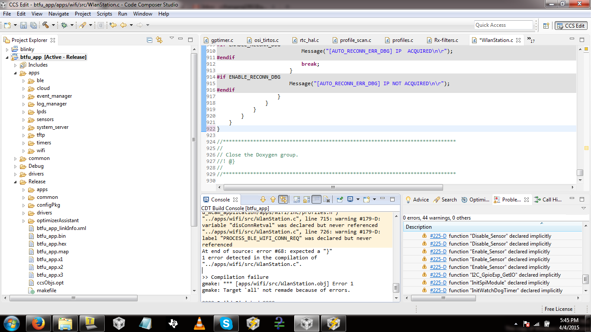The image size is (591, 332).
Task: Click the Pin Console icon
Action: [x=340, y=199]
